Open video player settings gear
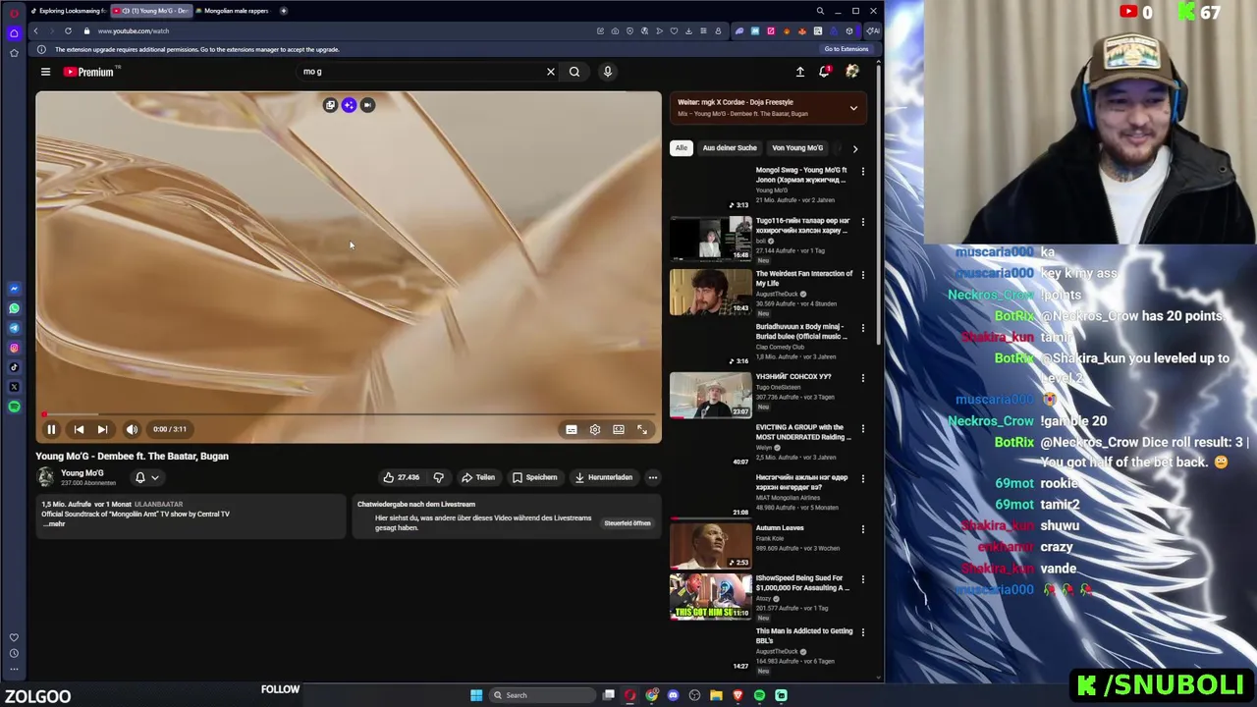 click(x=594, y=429)
